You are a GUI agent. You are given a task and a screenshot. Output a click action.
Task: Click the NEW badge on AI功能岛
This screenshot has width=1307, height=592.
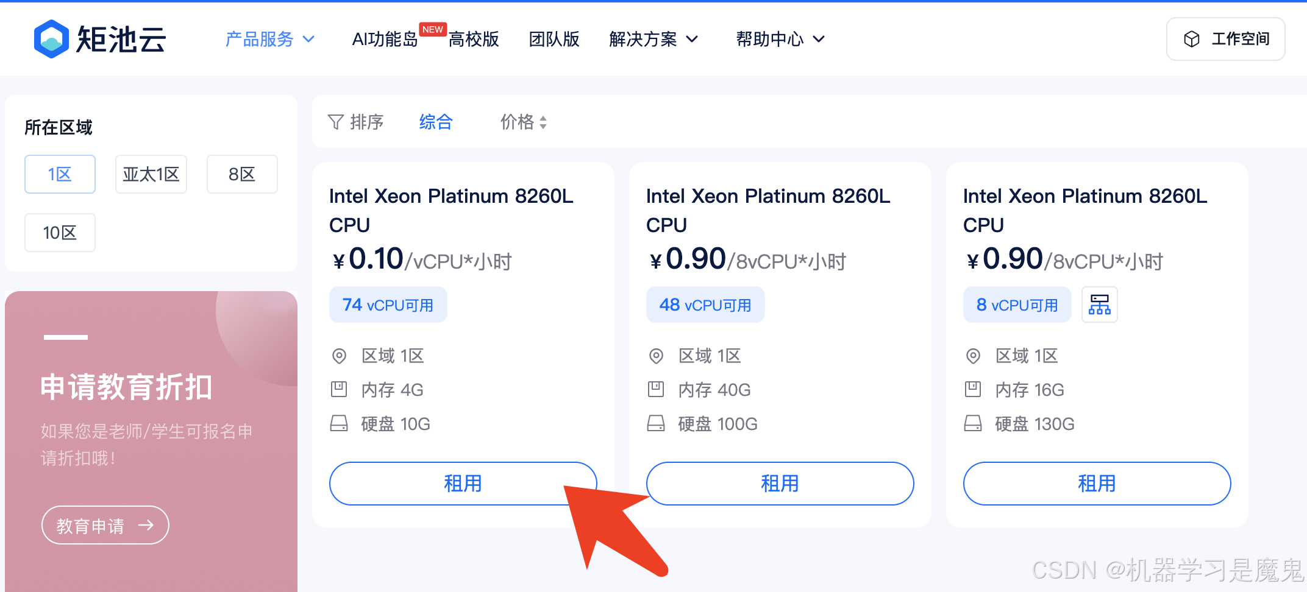[433, 29]
